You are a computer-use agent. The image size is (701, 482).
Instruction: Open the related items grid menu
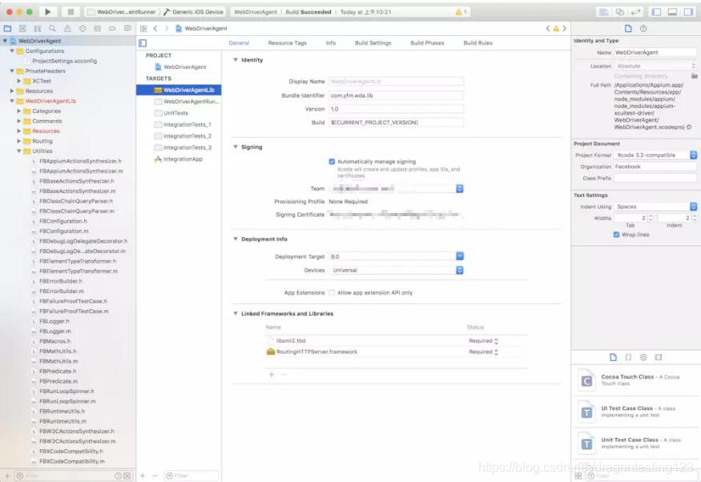click(x=143, y=29)
